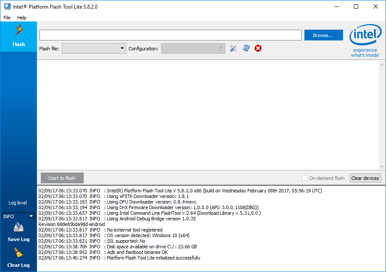Open the flash settings wrench tool
This screenshot has width=386, height=272.
click(x=233, y=48)
